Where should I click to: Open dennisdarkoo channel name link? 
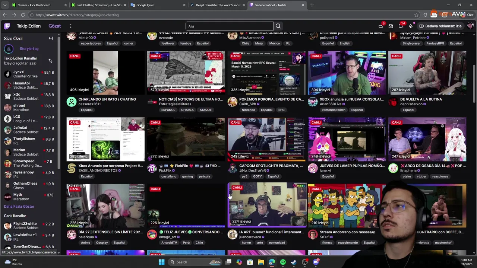411,104
